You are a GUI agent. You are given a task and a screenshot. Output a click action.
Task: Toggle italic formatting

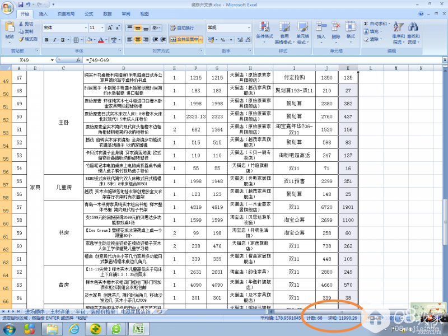point(55,40)
